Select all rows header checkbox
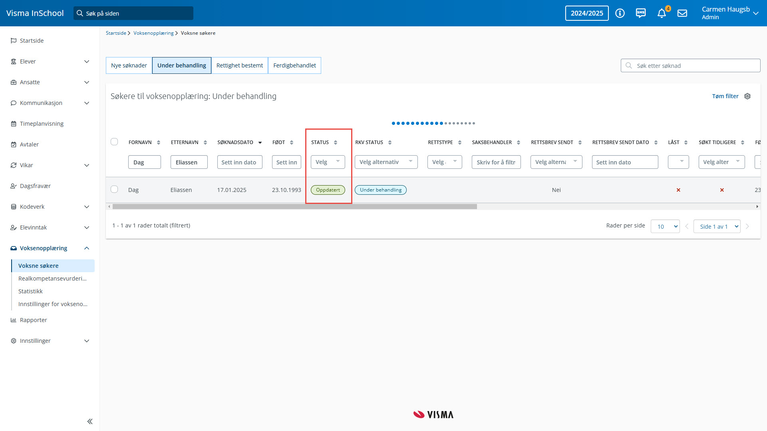 click(114, 142)
